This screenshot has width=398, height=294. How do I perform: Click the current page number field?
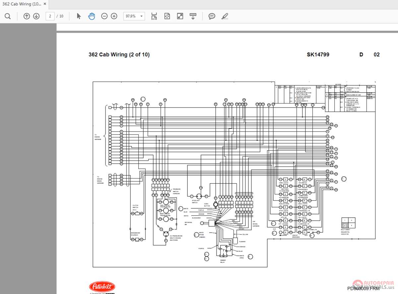(50, 16)
